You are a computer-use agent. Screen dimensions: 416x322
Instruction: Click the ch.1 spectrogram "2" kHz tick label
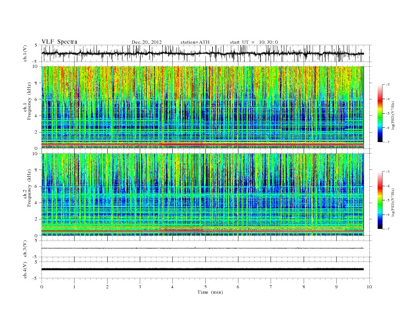click(36, 132)
